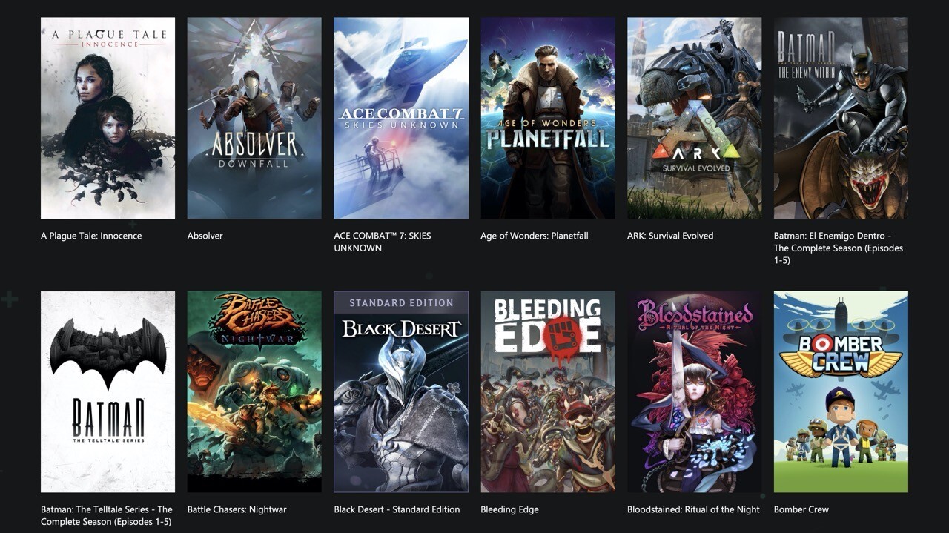
Task: Select the "ARK: Survival Evolved" text label
Action: coord(670,236)
